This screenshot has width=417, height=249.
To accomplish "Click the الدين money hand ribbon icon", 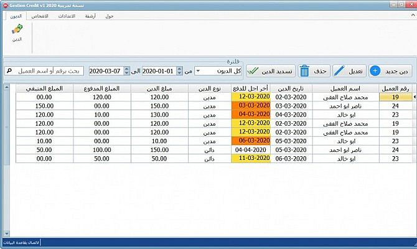I will click(17, 33).
